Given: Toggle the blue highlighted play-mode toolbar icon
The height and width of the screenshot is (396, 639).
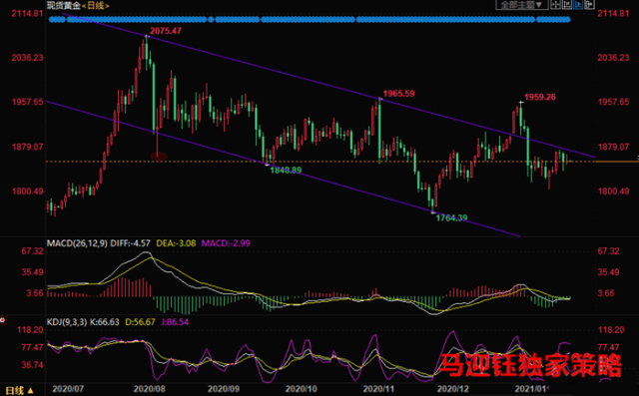Looking at the screenshot, I should point(578,4).
